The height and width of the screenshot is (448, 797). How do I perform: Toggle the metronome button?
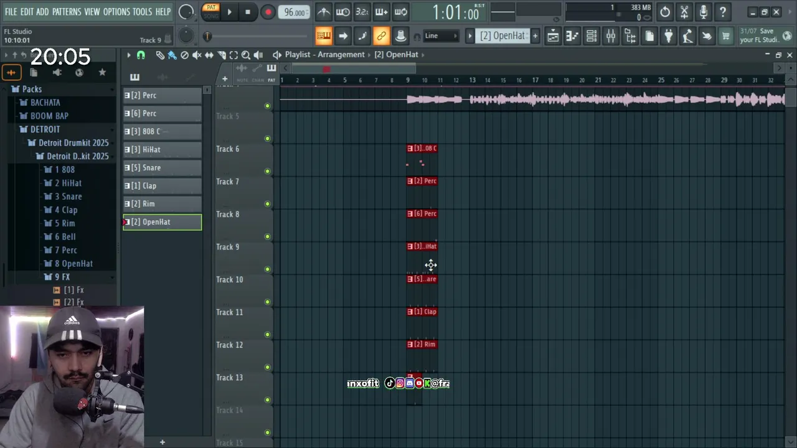point(324,12)
